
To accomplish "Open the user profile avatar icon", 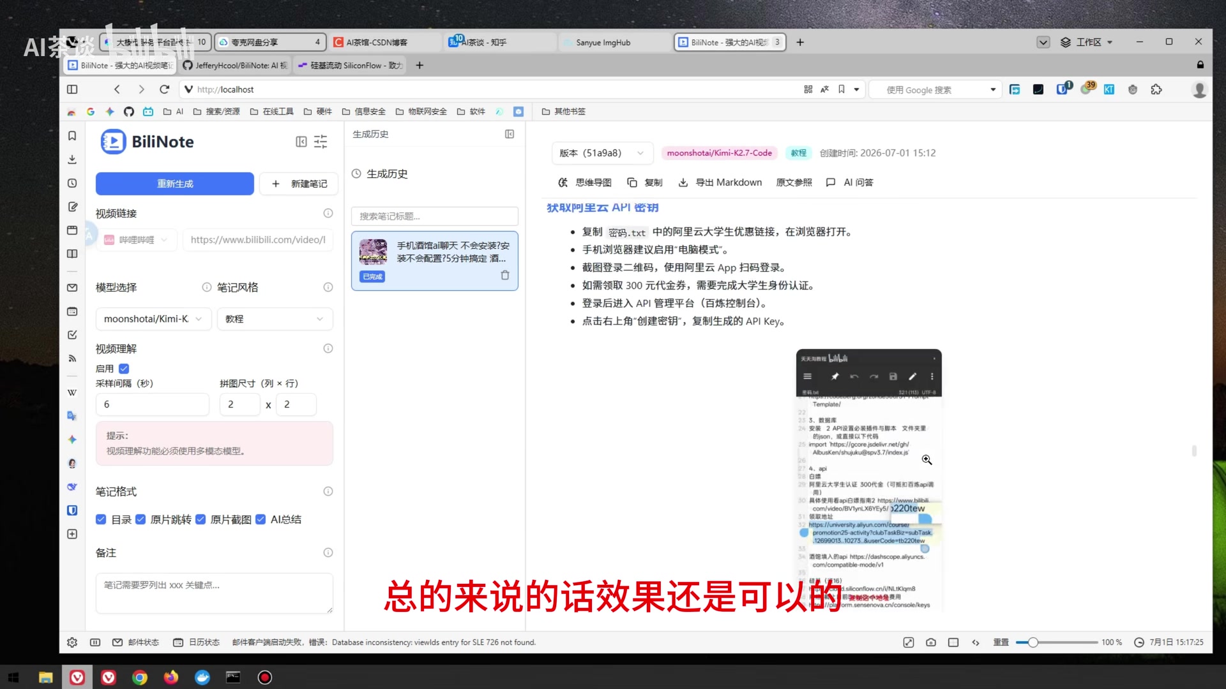I will pos(1200,90).
